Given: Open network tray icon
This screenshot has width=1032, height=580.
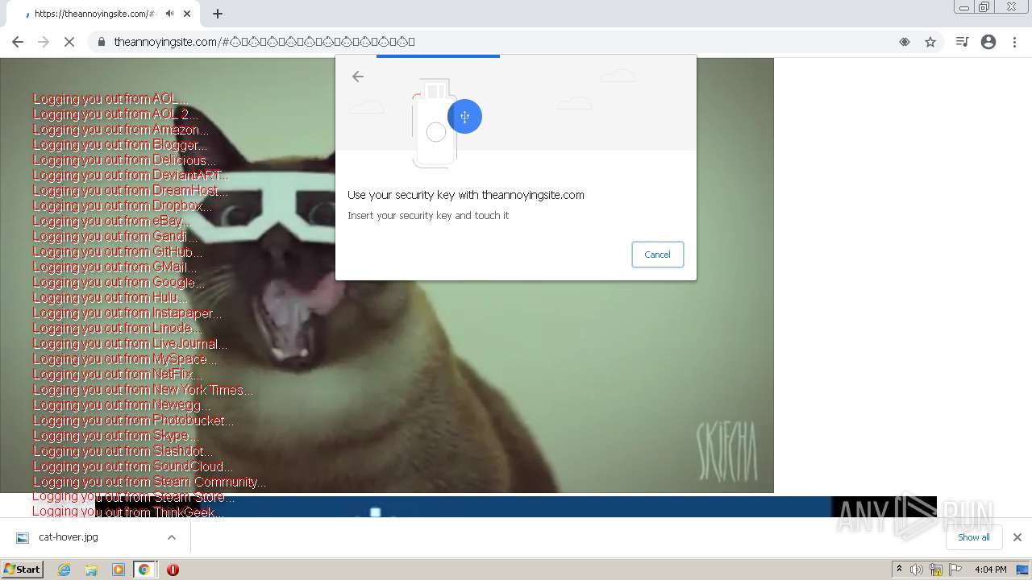Looking at the screenshot, I should tap(936, 570).
